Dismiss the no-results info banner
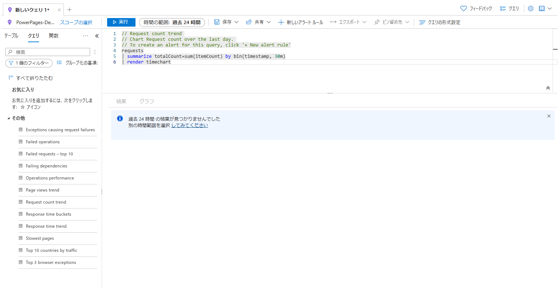Viewport: 559px width, 288px height. tap(549, 116)
